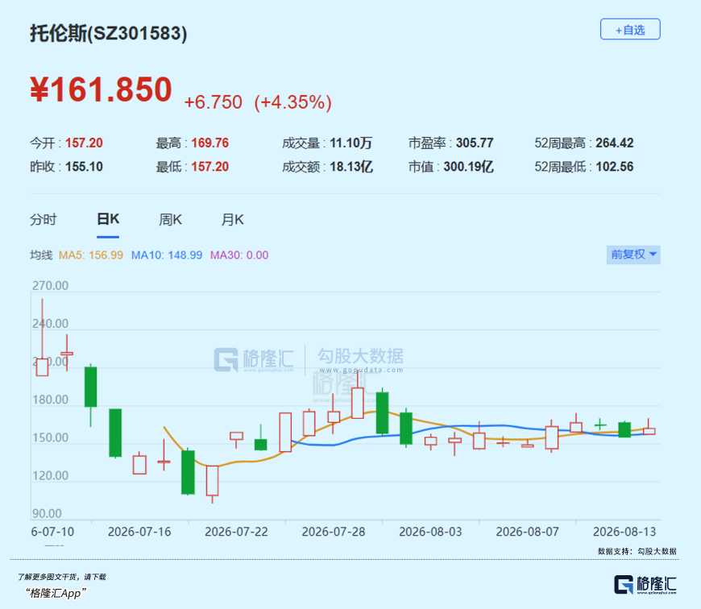The height and width of the screenshot is (609, 701).
Task: Click the 成交额 value 18.13亿
Action: (351, 167)
